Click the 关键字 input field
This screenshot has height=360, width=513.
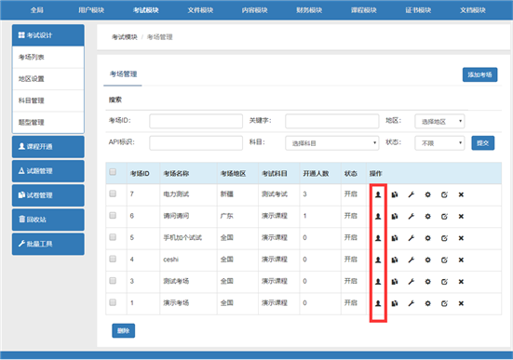(x=332, y=121)
